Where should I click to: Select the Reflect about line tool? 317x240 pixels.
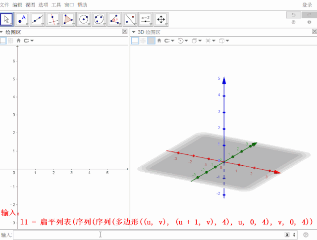point(130,19)
